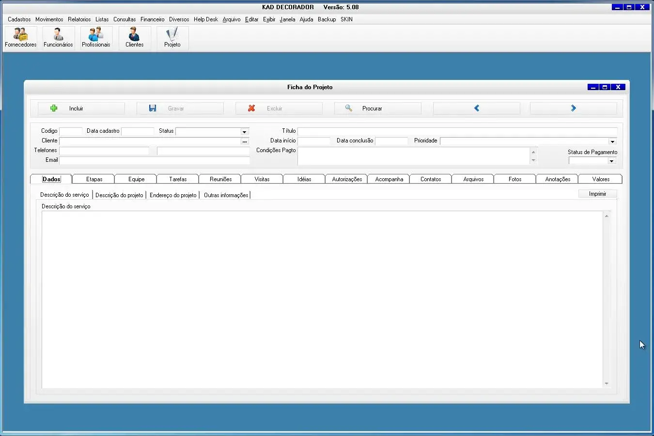
Task: Select the Endereço do projeto subtab
Action: click(173, 195)
